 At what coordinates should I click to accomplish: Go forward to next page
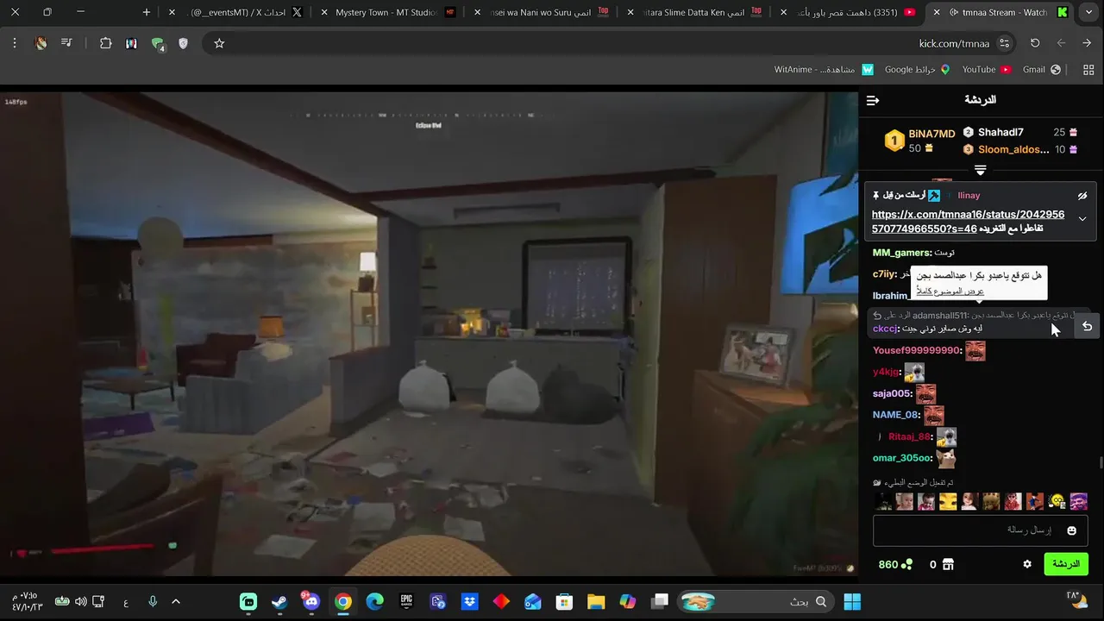tap(1061, 43)
